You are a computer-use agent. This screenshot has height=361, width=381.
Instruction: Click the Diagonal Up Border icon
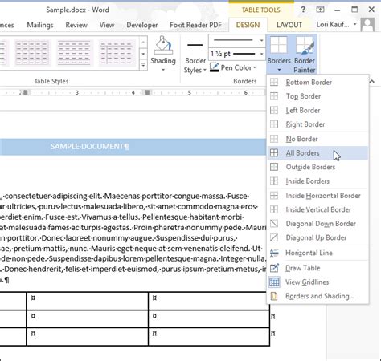point(274,237)
